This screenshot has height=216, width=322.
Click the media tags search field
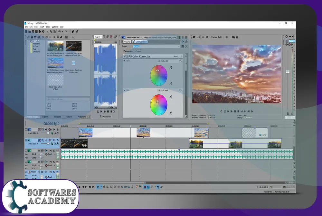tap(68, 99)
